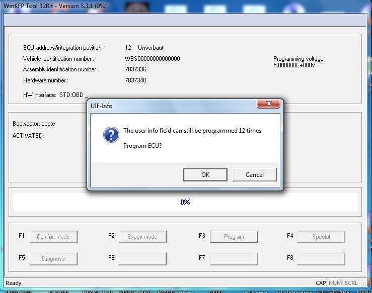Click the empty F6 button

point(142,259)
